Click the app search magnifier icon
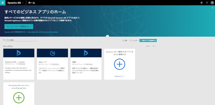Viewport: 215px width, 105px height. (x=4, y=40)
